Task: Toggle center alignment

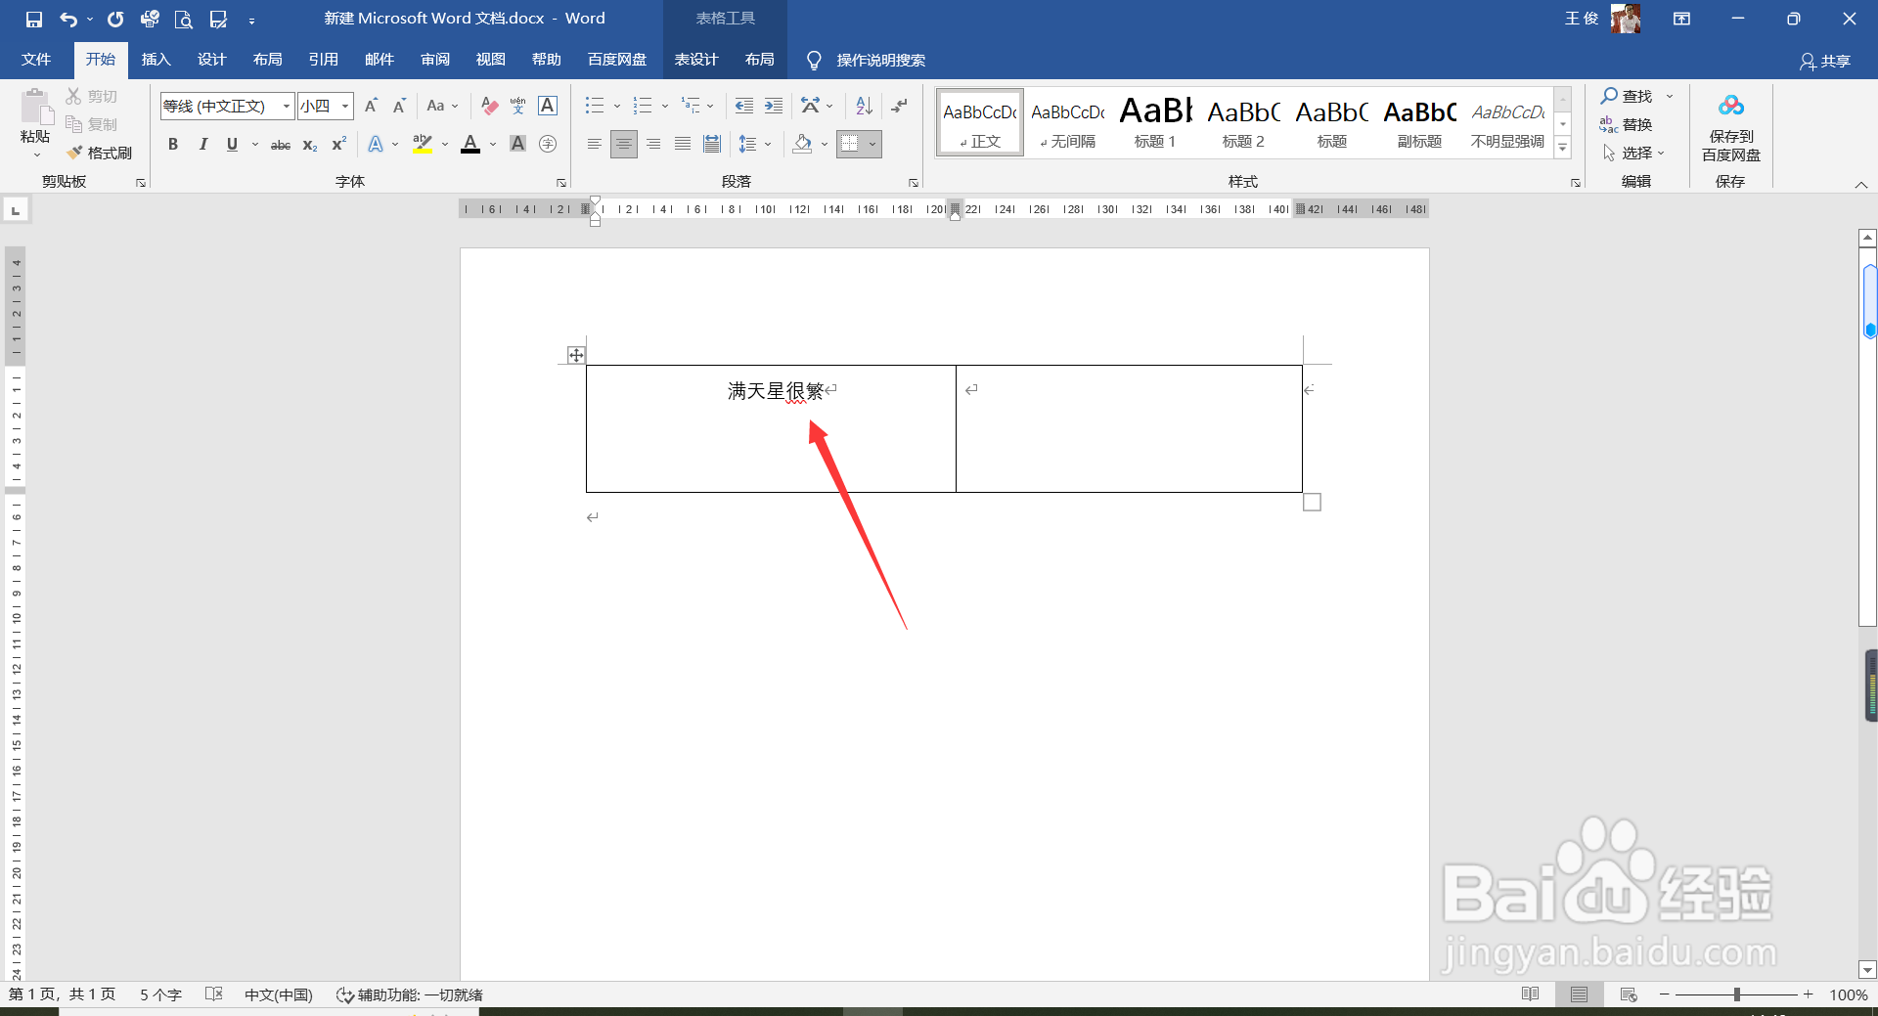Action: pyautogui.click(x=624, y=144)
